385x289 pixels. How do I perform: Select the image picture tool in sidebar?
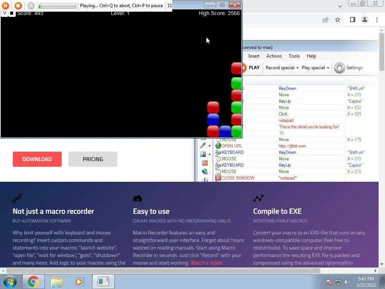pos(203,154)
